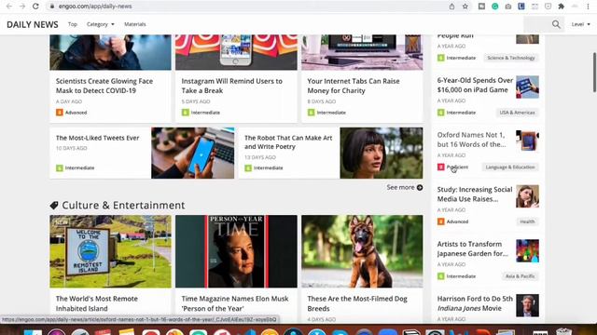This screenshot has width=597, height=335.
Task: Click Intermediate badge under Instagram article
Action: click(201, 113)
